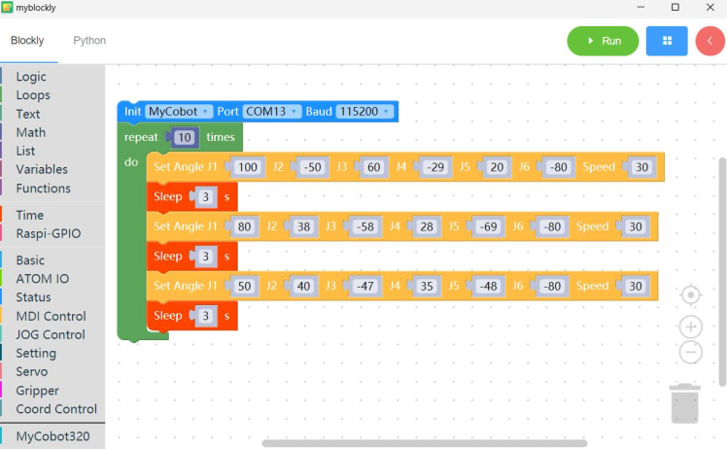Click the J2 value -50 field
Screen dimensions: 727x449
312,167
